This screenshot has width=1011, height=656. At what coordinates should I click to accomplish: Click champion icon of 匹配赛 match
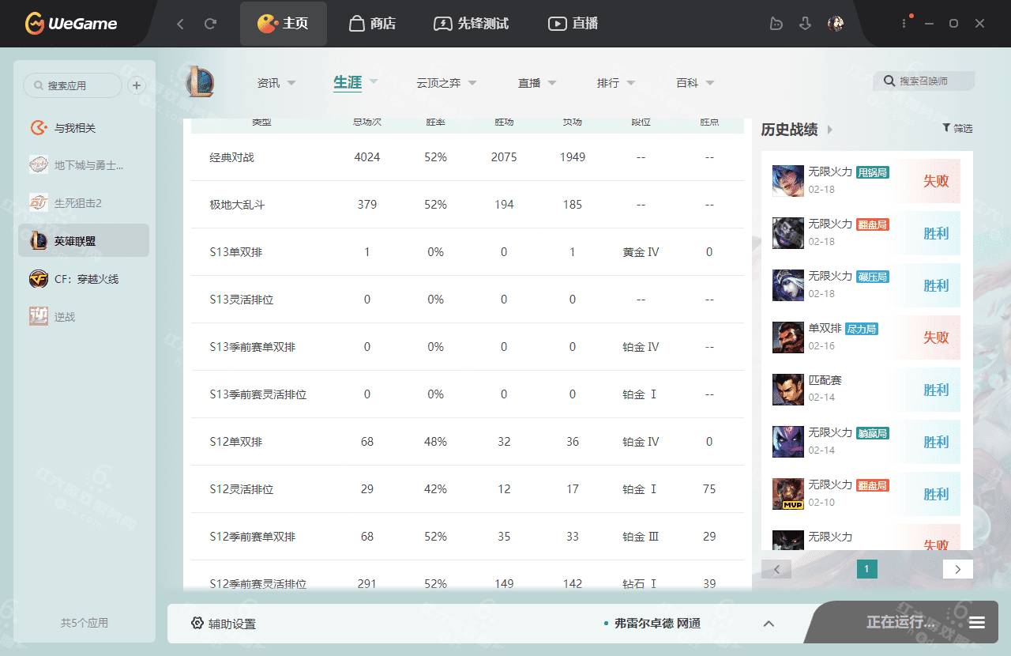coord(788,390)
